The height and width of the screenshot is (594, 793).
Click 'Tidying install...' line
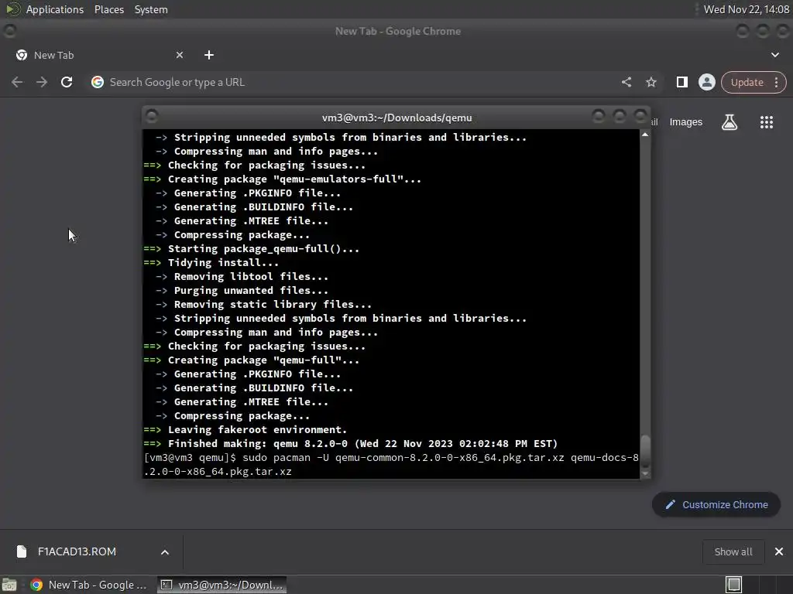(x=211, y=263)
